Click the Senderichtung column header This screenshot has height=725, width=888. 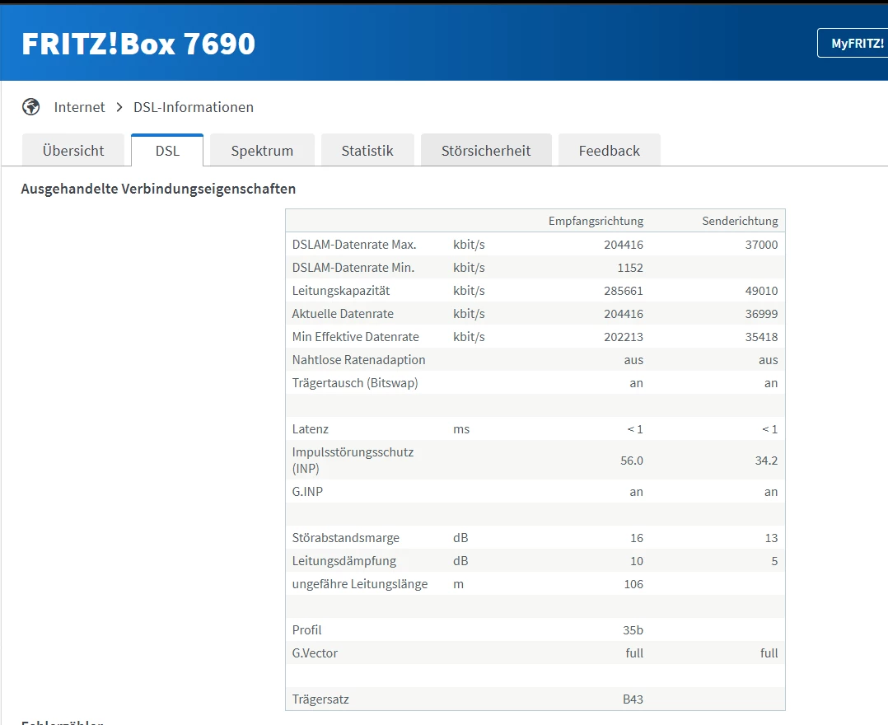741,221
